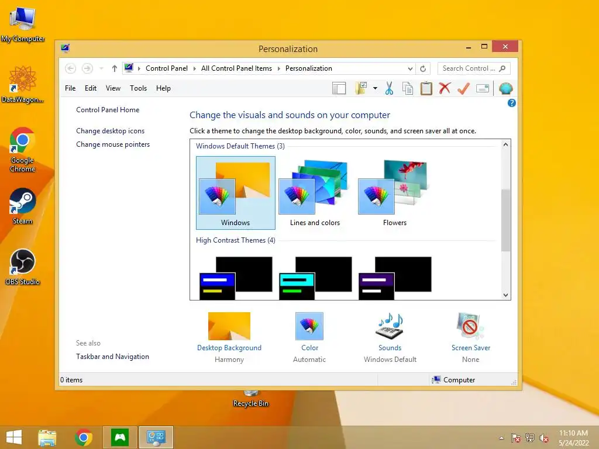Open the green Xbox taskbar app
Viewport: 599px width, 449px height.
coord(120,437)
